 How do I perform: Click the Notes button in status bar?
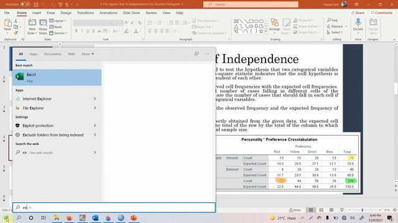(295, 210)
